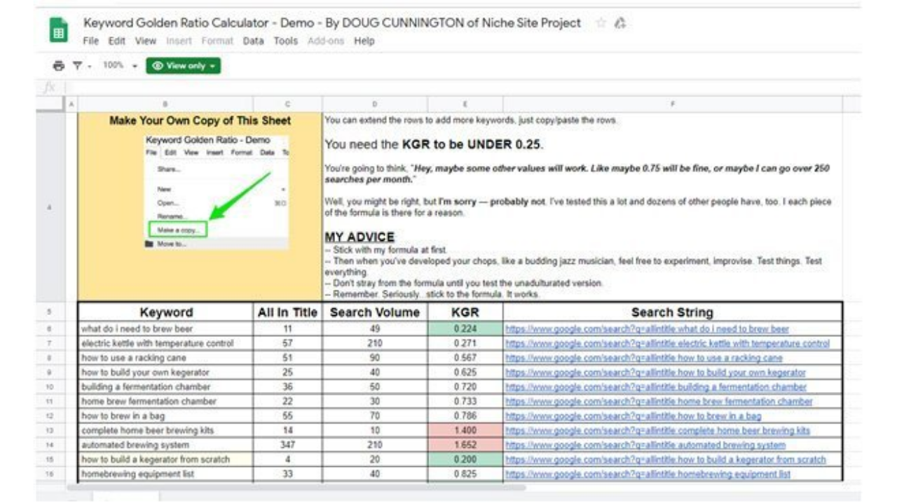The image size is (897, 504).
Task: Open the View only dropdown button
Action: 183,66
